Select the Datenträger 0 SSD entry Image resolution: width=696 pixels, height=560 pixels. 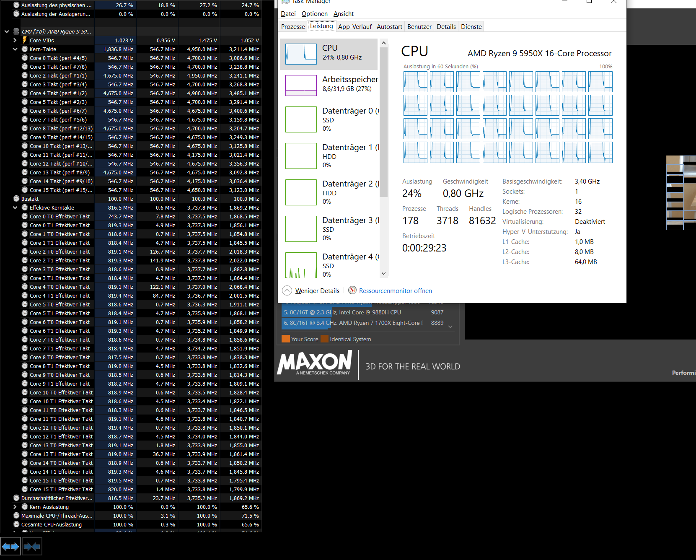click(329, 119)
